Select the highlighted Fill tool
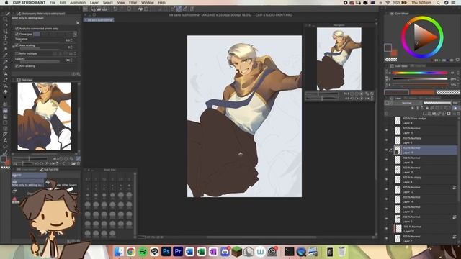Image resolution: width=461 pixels, height=259 pixels. 5,110
